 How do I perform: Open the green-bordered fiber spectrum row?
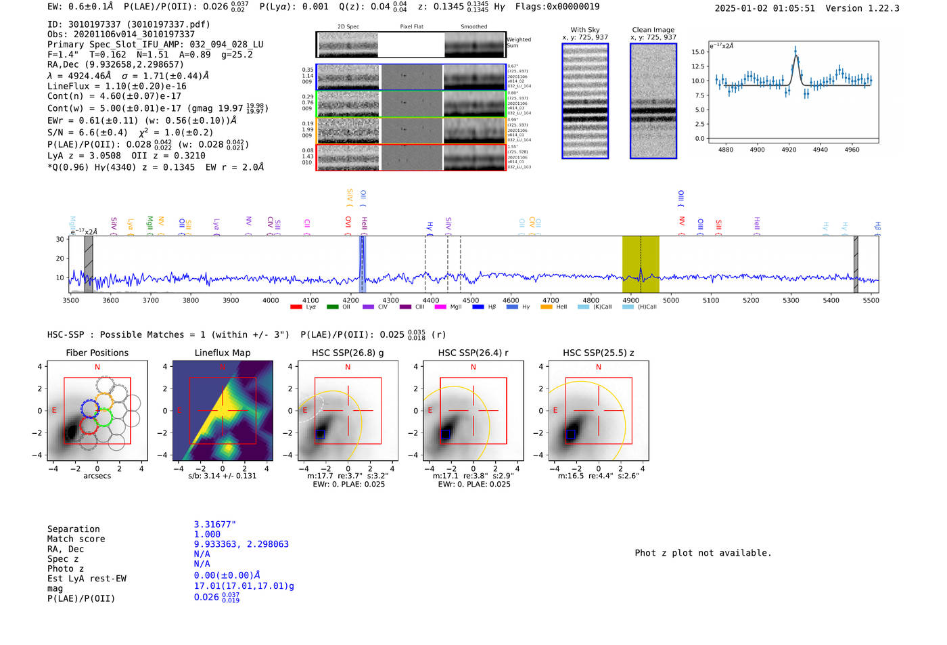click(x=411, y=104)
